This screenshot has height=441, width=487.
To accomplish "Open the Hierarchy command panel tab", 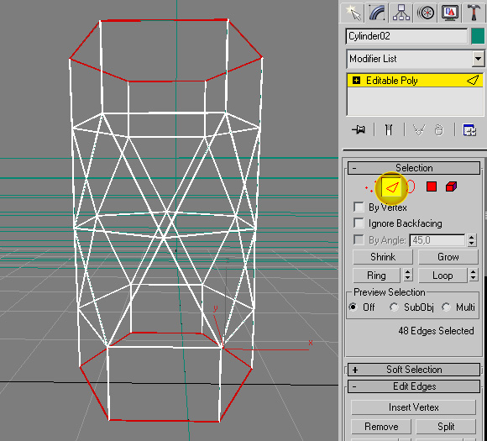I will coord(401,13).
